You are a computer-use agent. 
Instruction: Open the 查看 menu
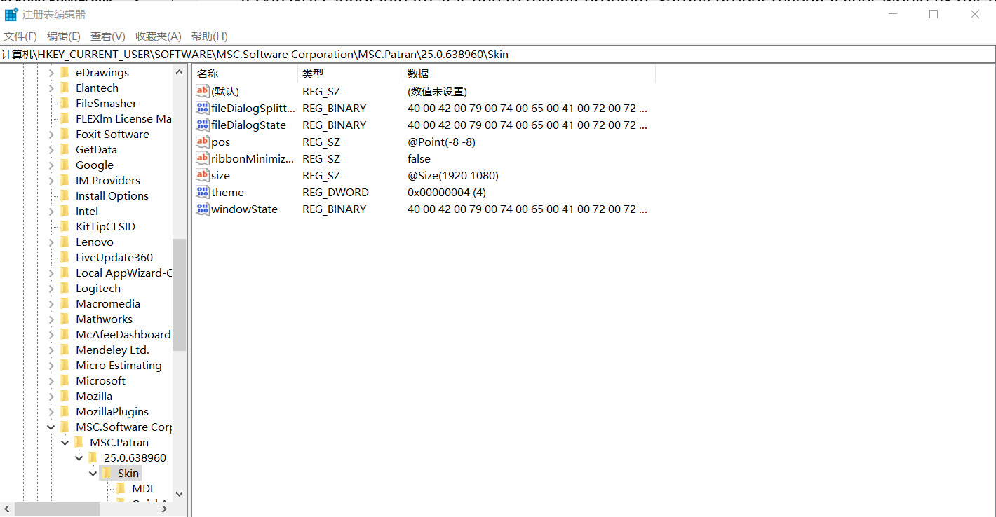tap(107, 36)
